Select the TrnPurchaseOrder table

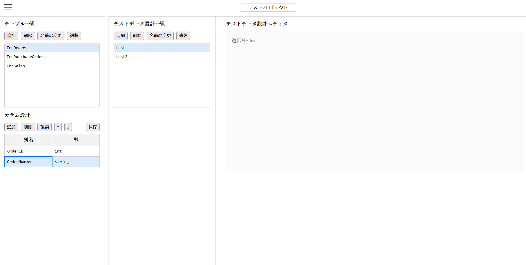tap(25, 57)
